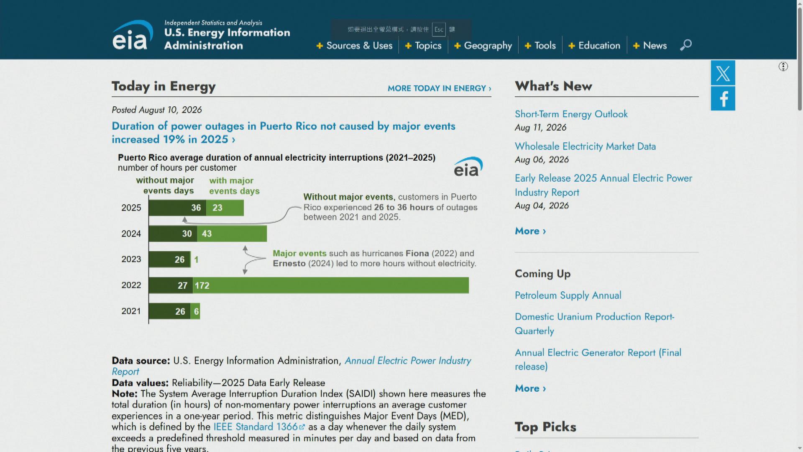803x452 pixels.
Task: Click the EIA logo inside the chart
Action: point(468,167)
